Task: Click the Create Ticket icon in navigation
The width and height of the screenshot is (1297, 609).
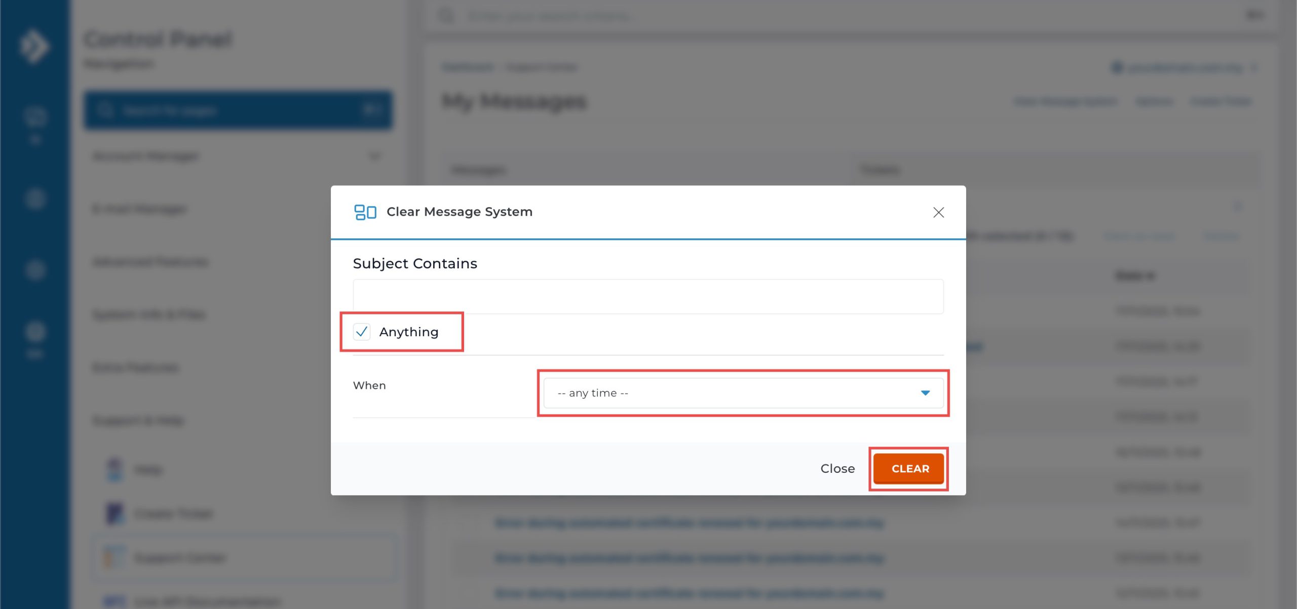Action: click(x=115, y=513)
